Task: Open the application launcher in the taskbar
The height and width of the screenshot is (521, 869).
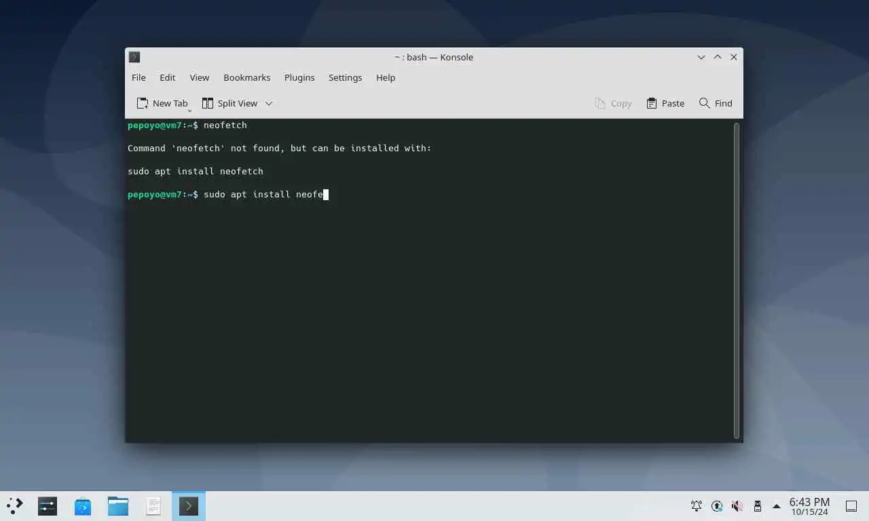Action: (14, 505)
